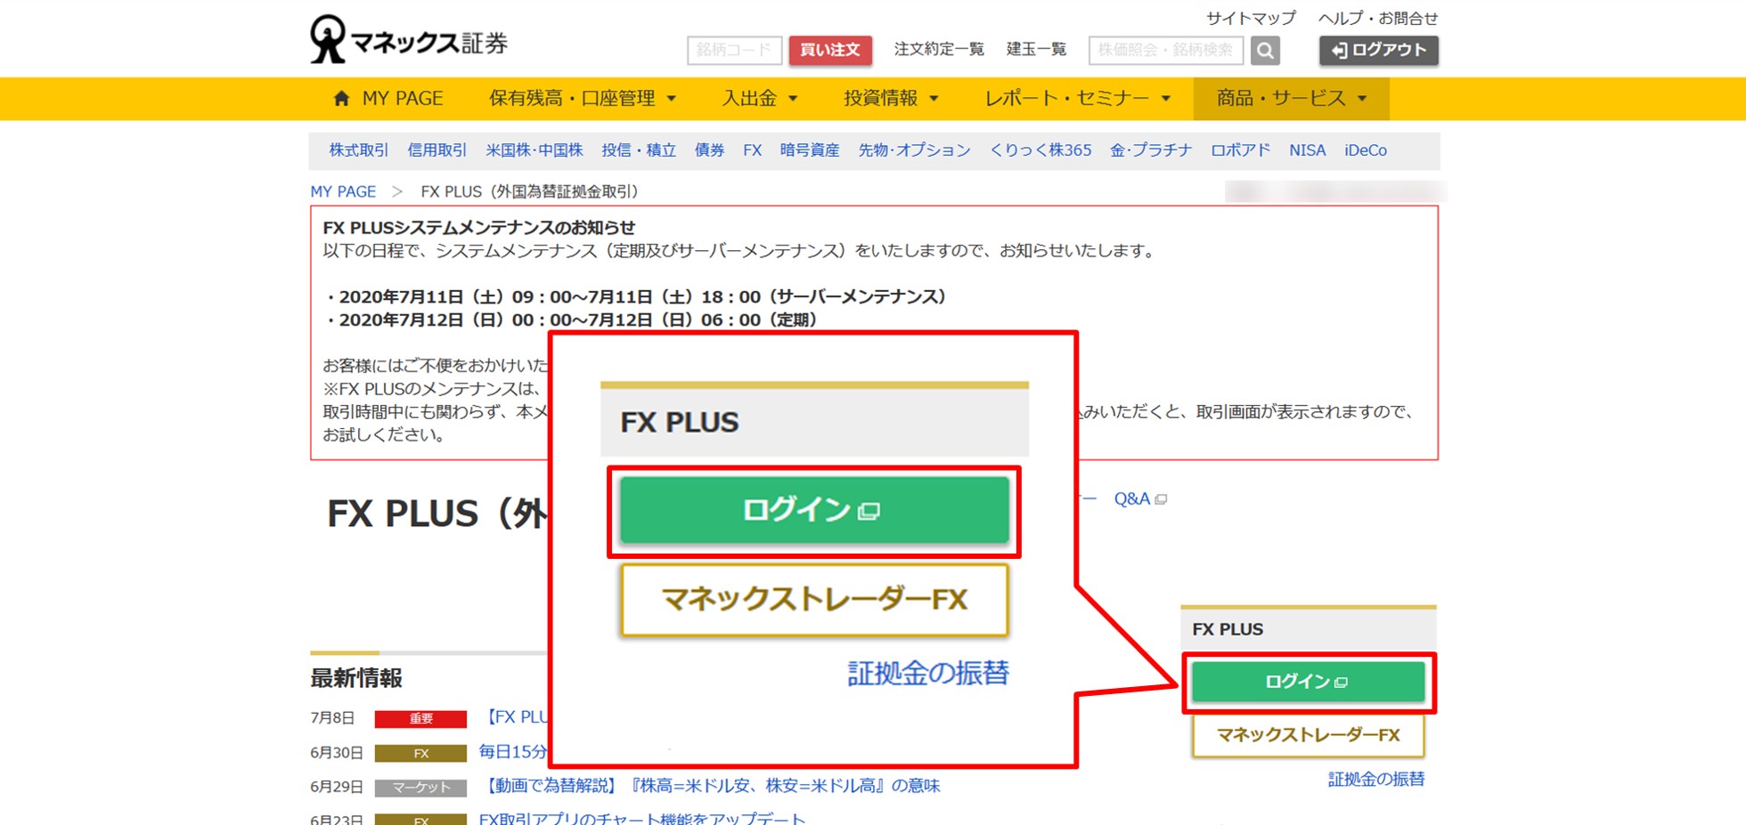Click the FX tag on 6月30日
This screenshot has height=825, width=1746.
[x=420, y=754]
